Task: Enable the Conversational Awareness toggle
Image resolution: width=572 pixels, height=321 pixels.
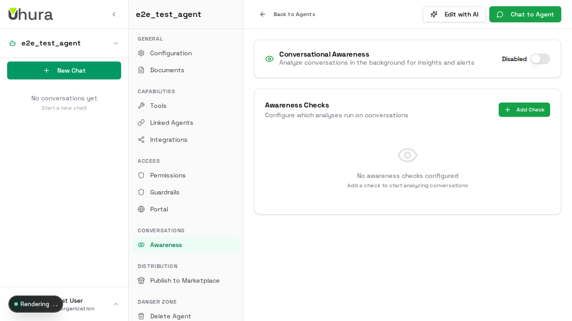Action: [540, 59]
